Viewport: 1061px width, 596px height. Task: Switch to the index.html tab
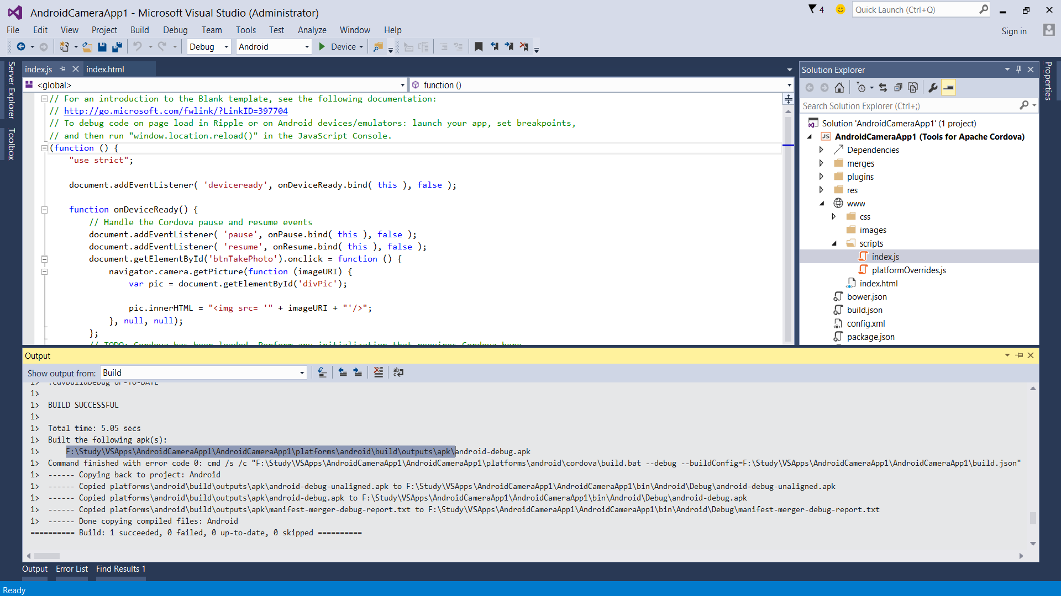[105, 69]
